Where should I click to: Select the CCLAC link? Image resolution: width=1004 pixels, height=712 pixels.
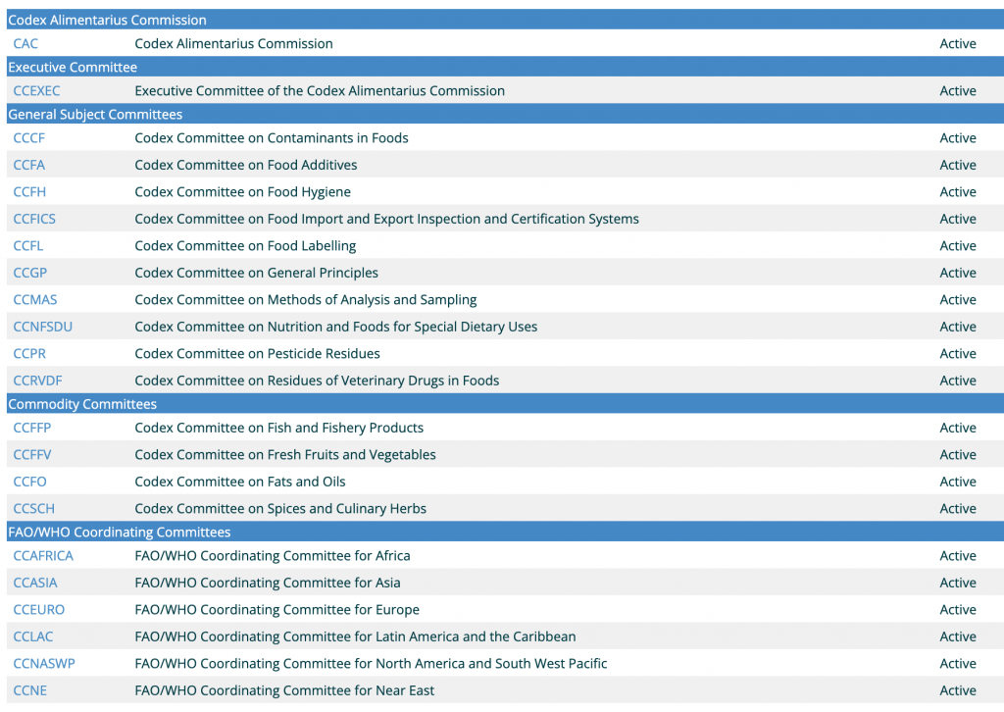[33, 636]
